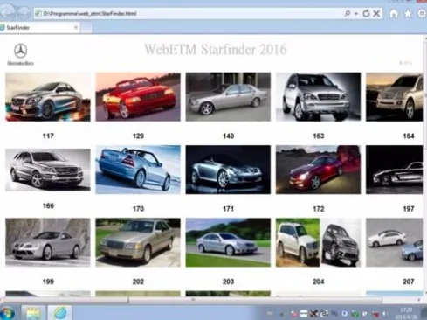This screenshot has width=427, height=320.
Task: Open model 202 sedan thumbnail
Action: (x=138, y=242)
